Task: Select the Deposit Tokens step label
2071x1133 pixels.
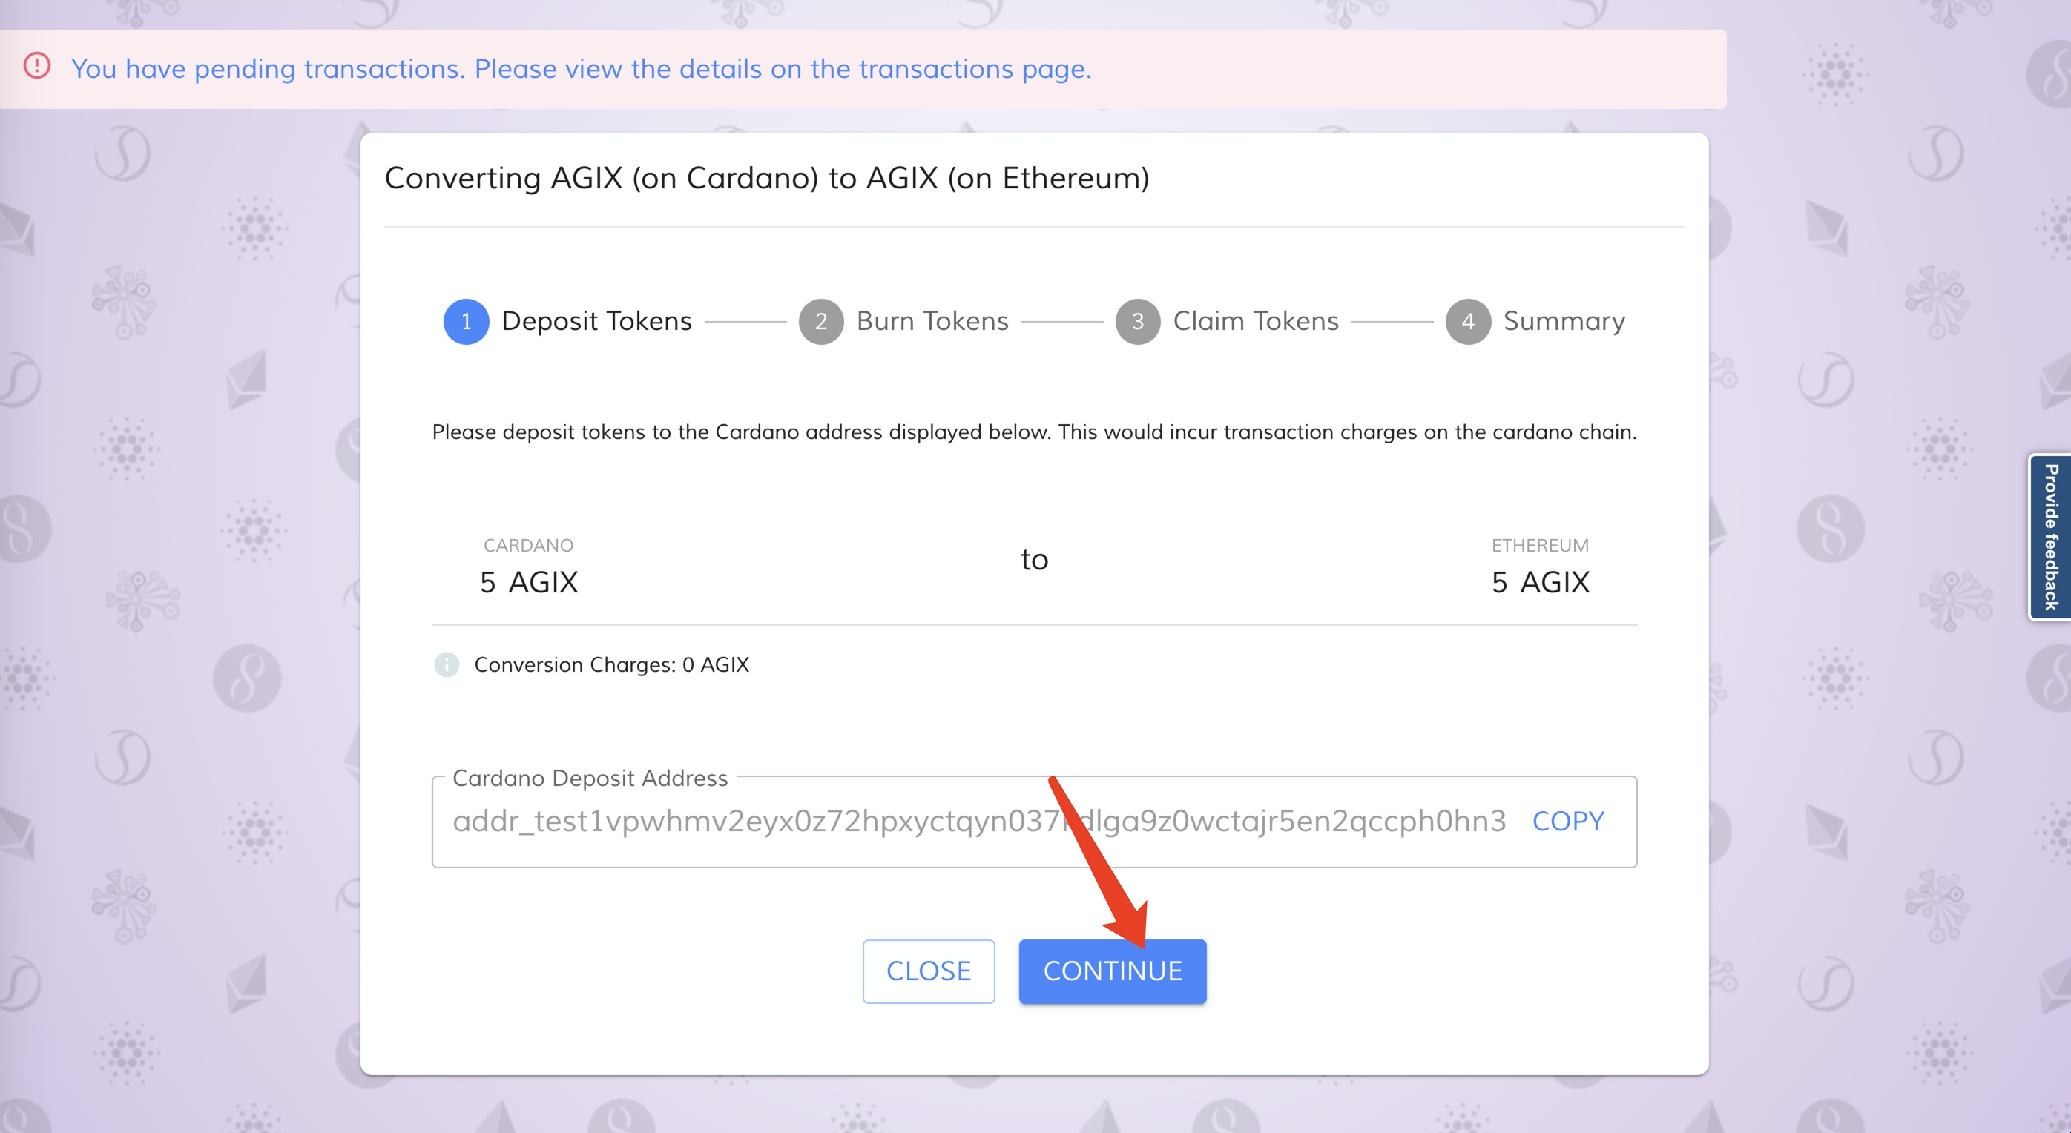Action: tap(596, 321)
